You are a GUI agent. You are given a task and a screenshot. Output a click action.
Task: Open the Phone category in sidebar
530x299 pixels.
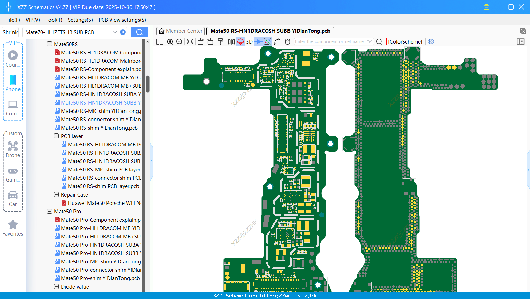tap(13, 83)
